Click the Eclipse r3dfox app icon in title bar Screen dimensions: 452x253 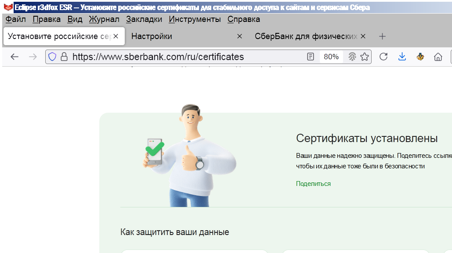click(8, 7)
